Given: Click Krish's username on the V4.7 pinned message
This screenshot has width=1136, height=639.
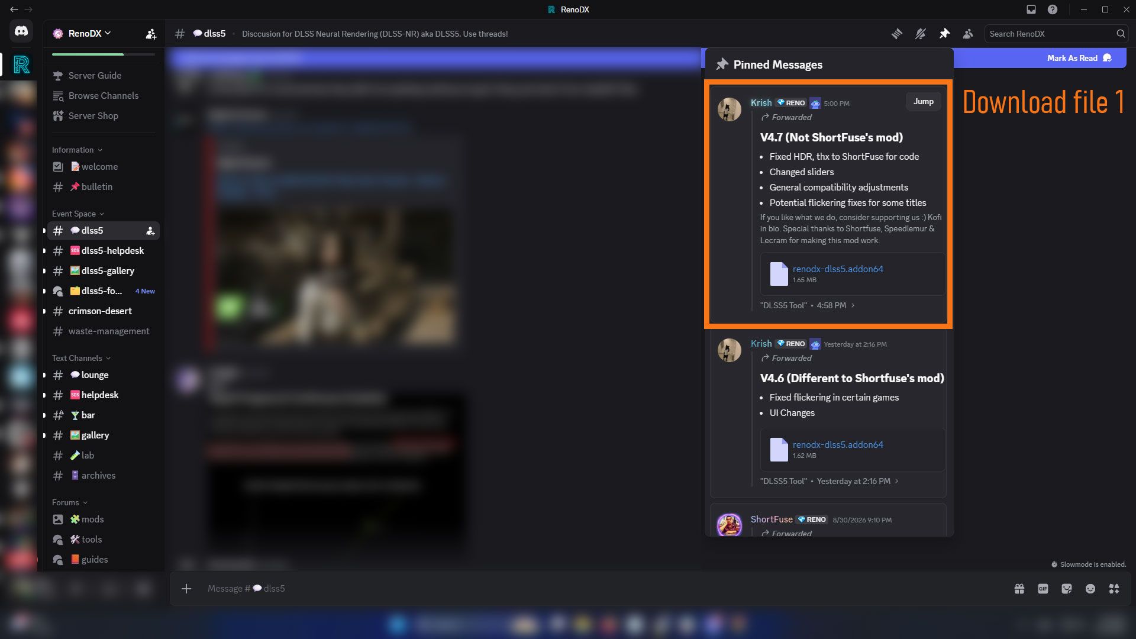Looking at the screenshot, I should (x=761, y=102).
